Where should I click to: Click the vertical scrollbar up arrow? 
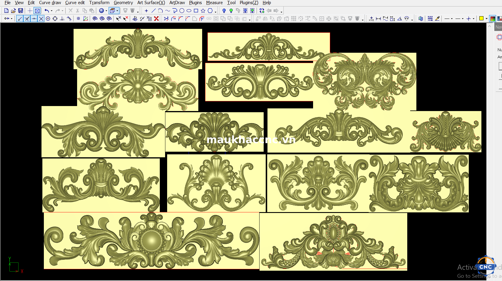(x=489, y=26)
